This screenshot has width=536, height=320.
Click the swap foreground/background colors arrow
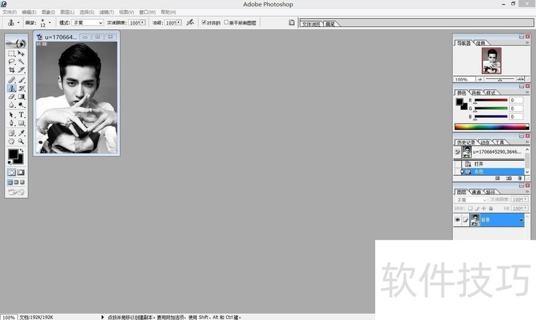tap(21, 150)
